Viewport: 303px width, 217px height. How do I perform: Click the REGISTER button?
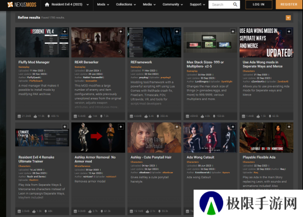point(289,4)
